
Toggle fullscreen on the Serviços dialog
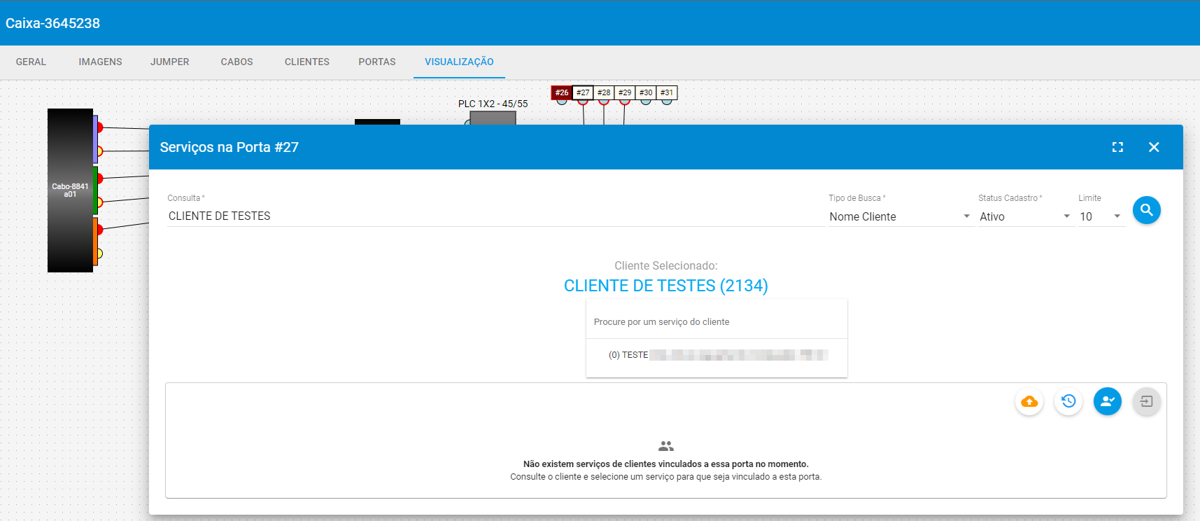[1117, 147]
